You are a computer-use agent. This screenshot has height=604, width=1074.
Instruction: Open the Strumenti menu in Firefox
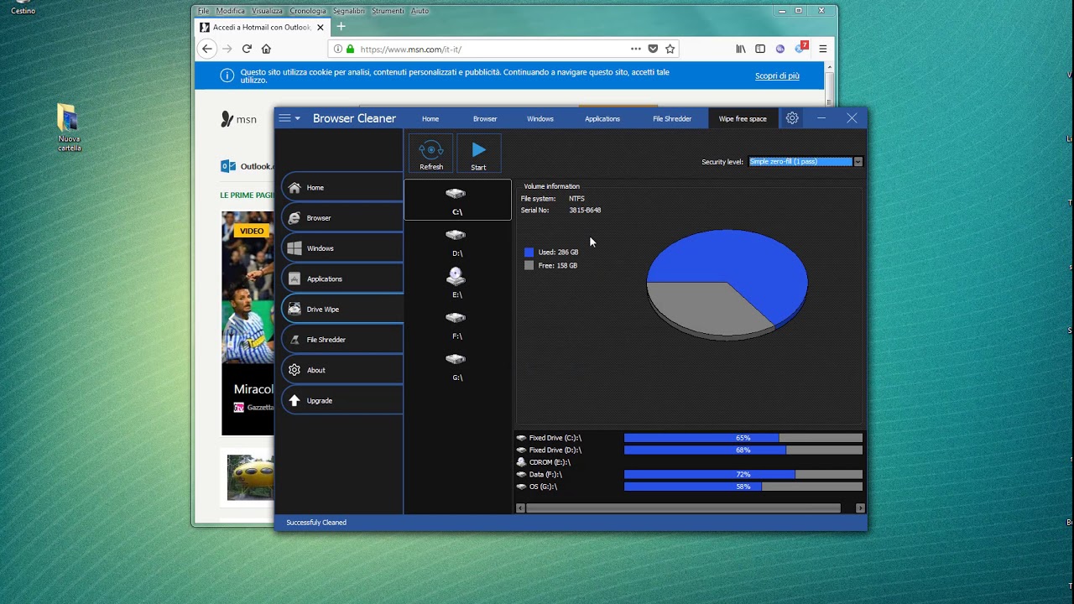[388, 11]
